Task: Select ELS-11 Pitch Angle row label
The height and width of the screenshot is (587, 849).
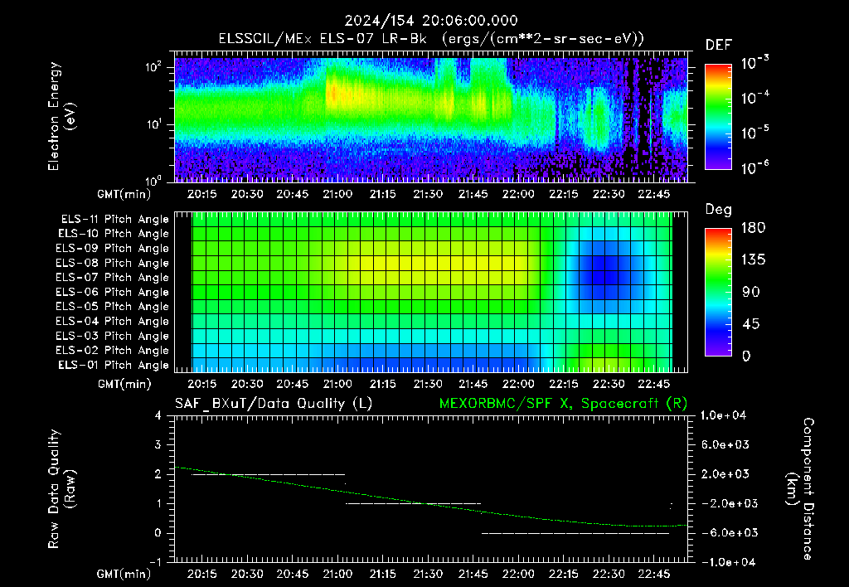Action: click(114, 220)
